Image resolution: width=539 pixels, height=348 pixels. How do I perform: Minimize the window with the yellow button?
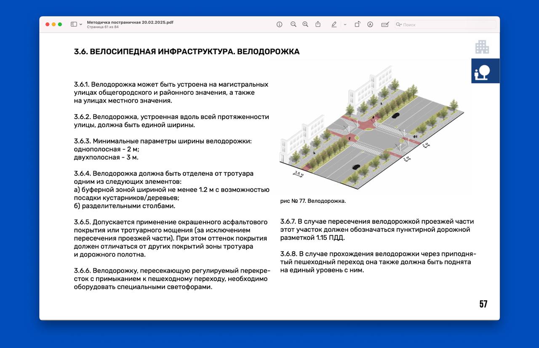[x=54, y=24]
